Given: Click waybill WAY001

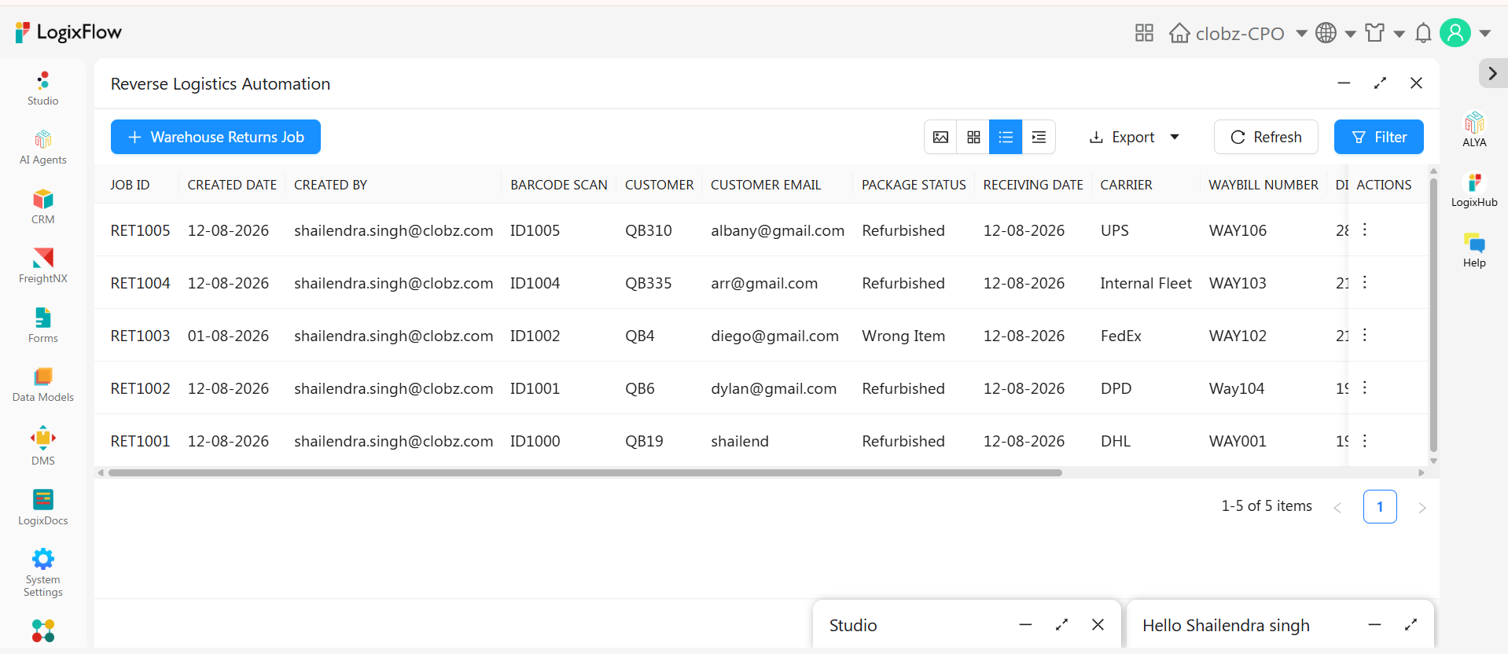Looking at the screenshot, I should [x=1238, y=441].
